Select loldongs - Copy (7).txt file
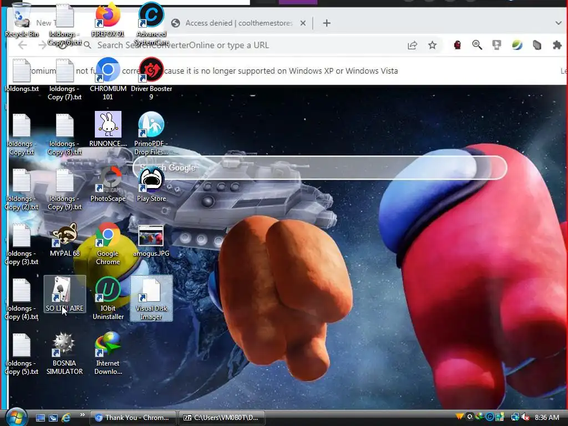This screenshot has height=426, width=568. [x=64, y=80]
